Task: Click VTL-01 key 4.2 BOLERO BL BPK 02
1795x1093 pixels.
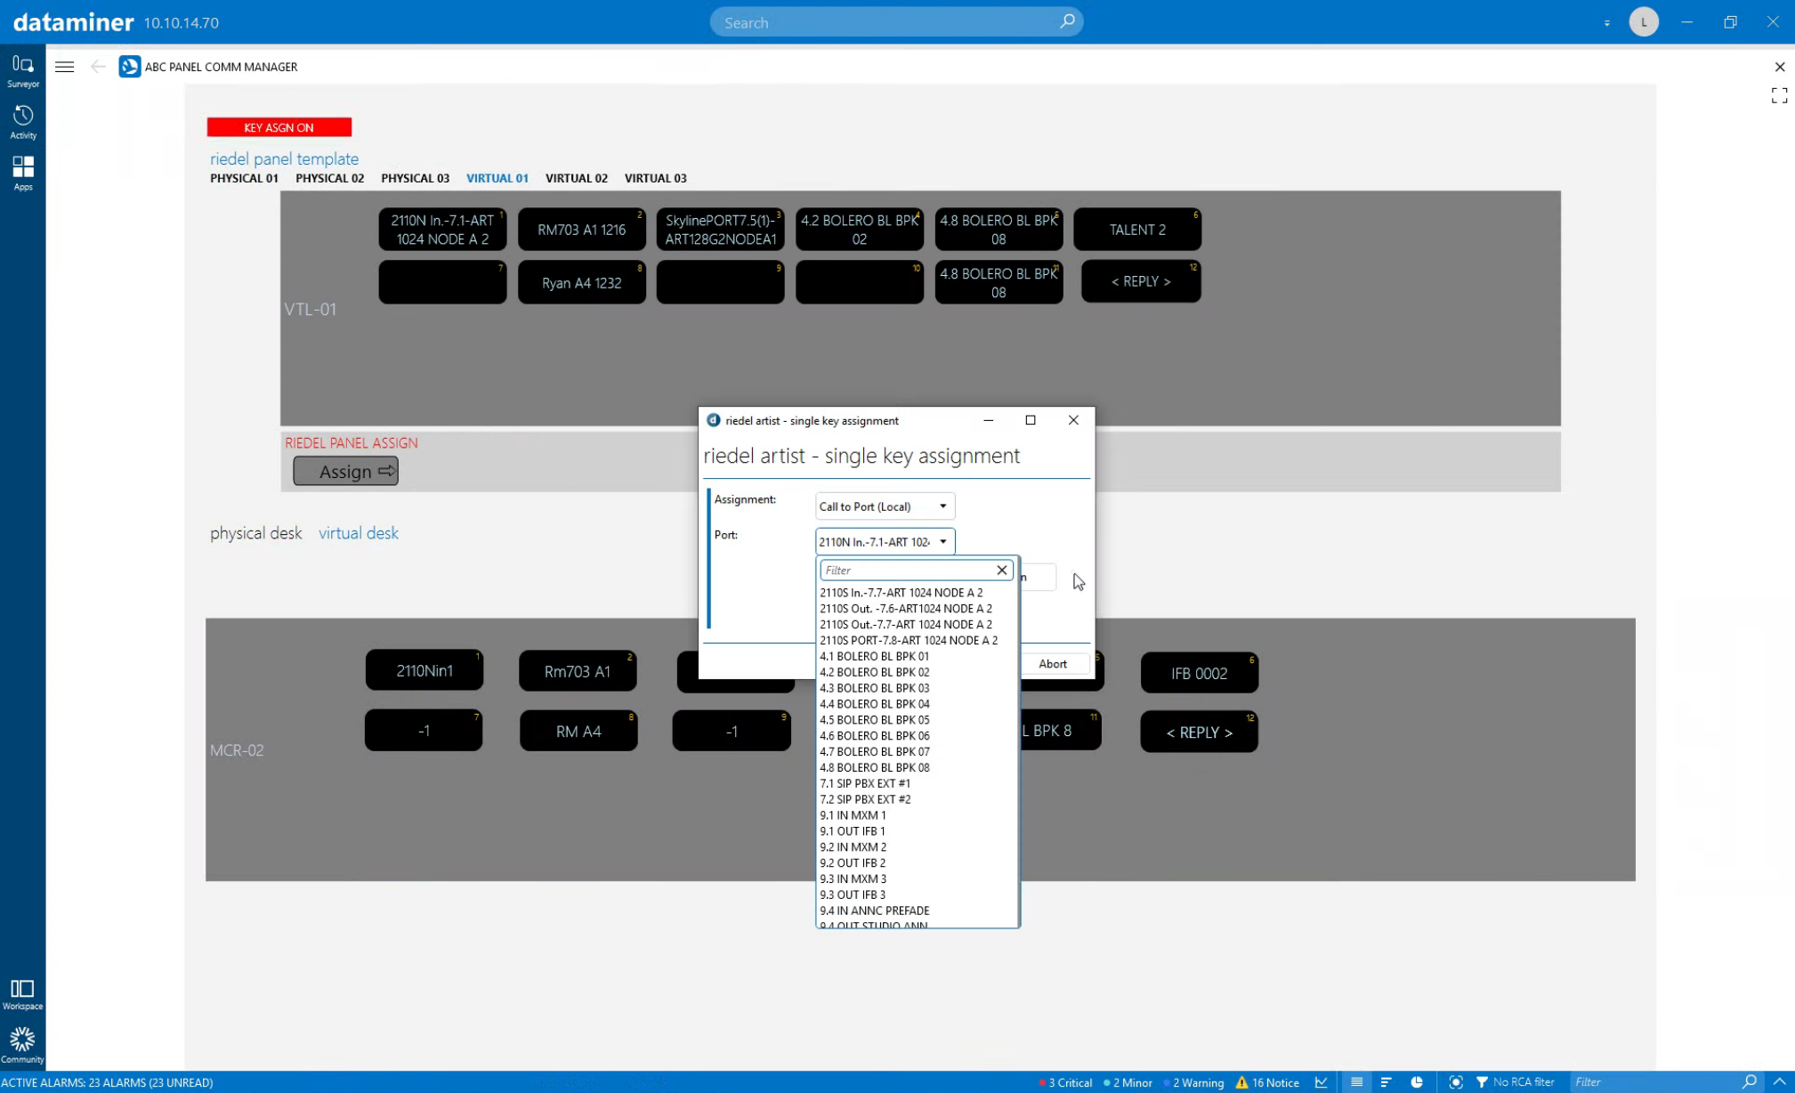Action: click(x=860, y=230)
